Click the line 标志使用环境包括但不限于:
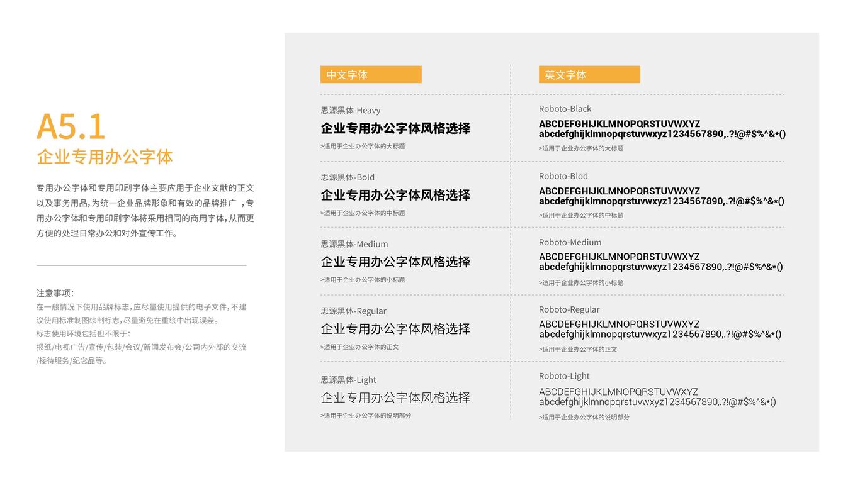Image resolution: width=860 pixels, height=483 pixels. click(x=83, y=333)
